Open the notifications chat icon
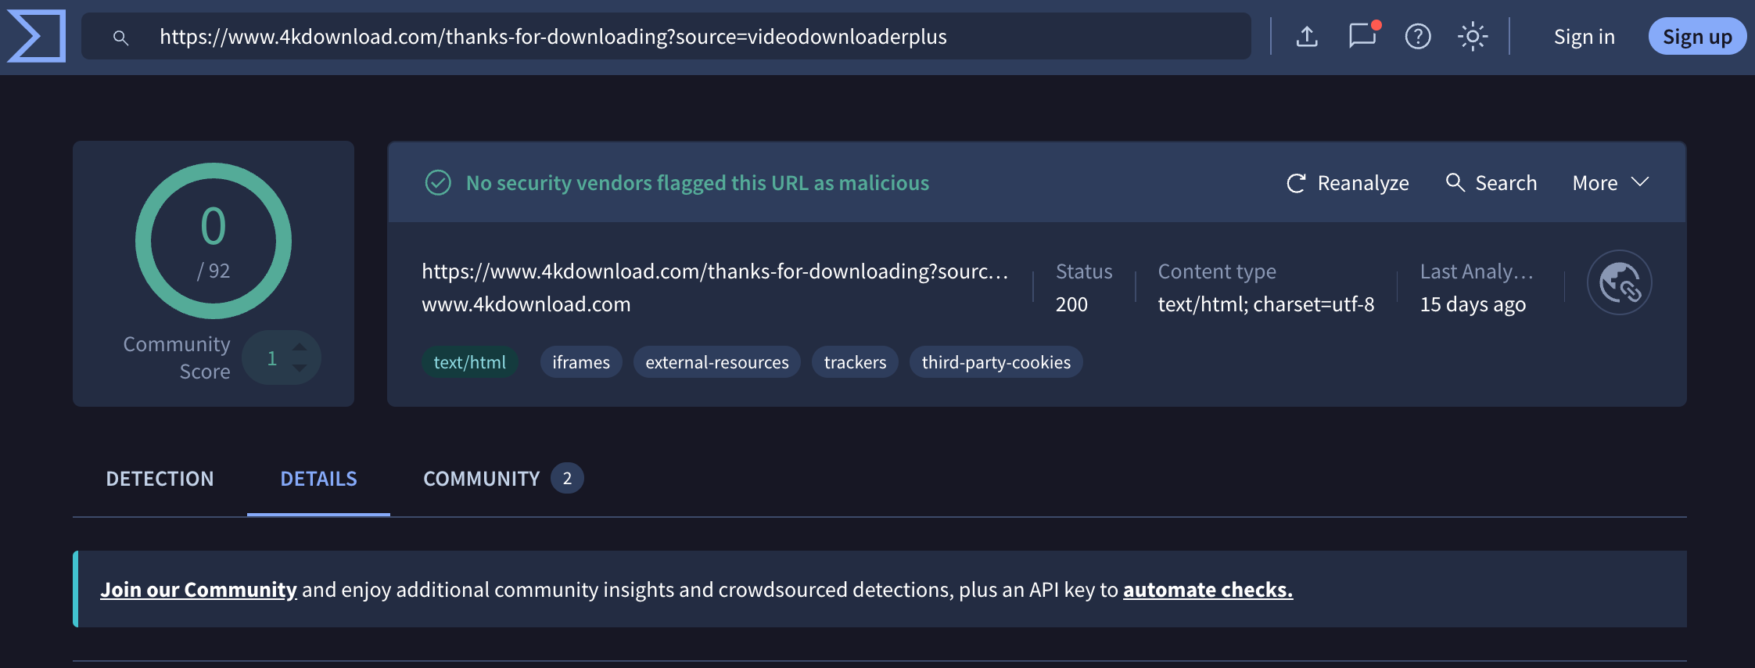 coord(1363,36)
